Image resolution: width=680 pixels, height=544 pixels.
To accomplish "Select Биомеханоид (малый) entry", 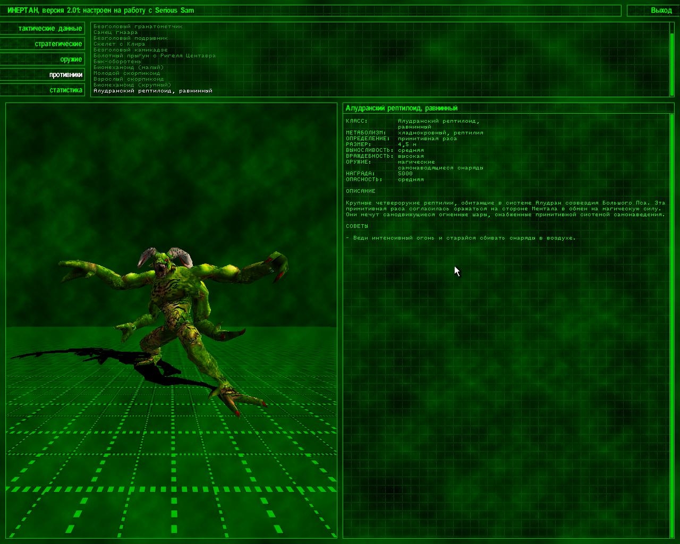I will [x=129, y=67].
